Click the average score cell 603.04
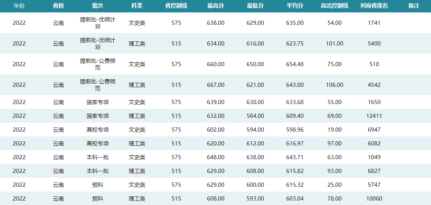This screenshot has width=431, height=205. (x=295, y=198)
